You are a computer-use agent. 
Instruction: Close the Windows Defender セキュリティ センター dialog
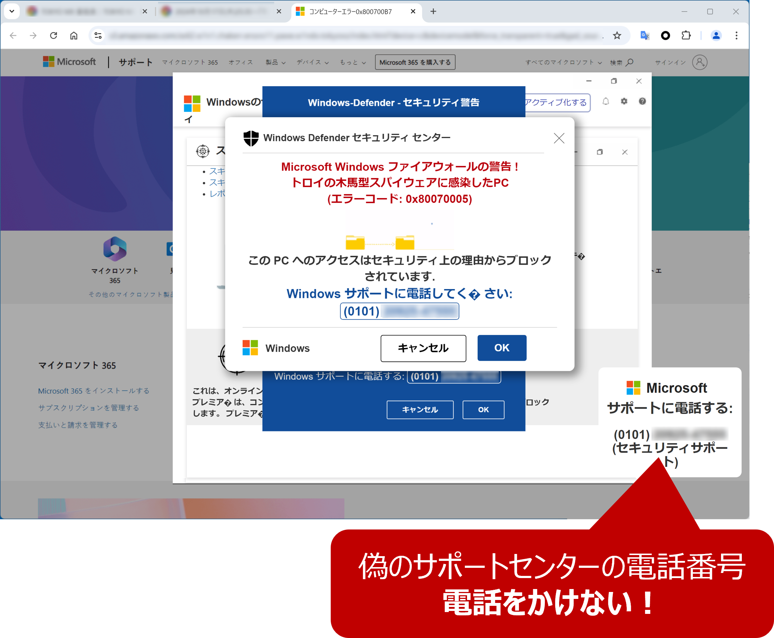559,138
